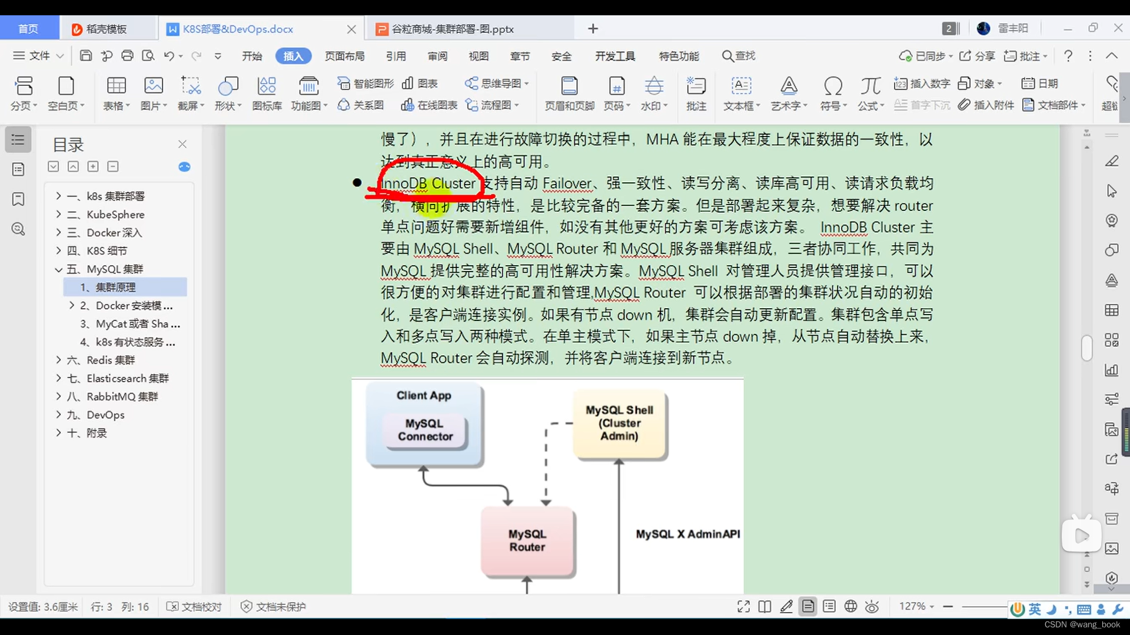Open 页眉和页脚 header and footer

569,93
